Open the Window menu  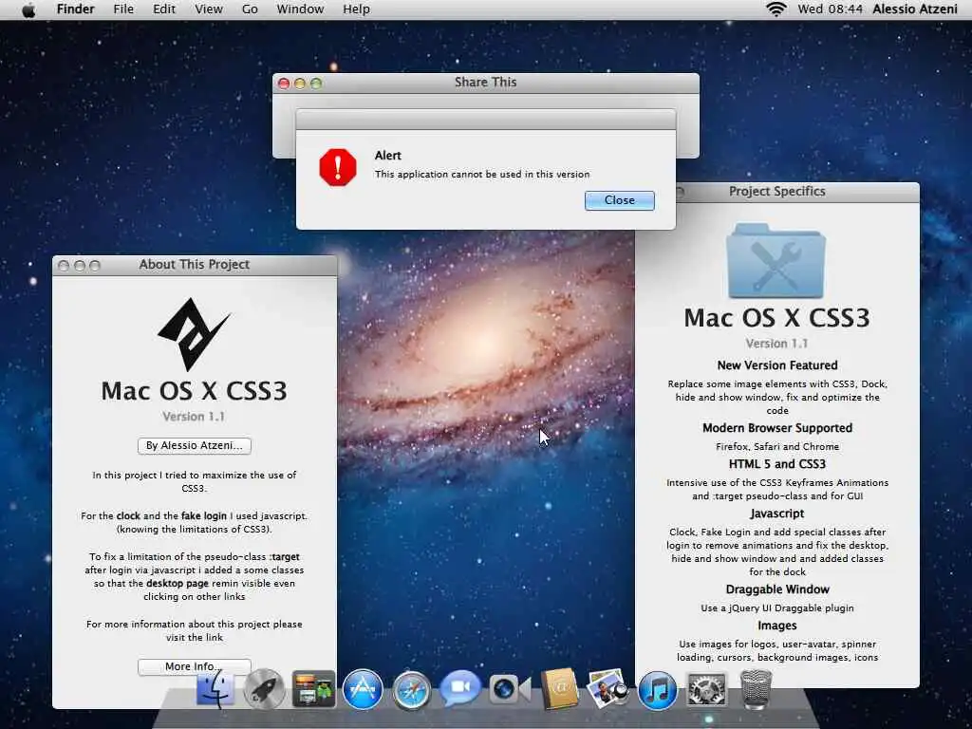click(x=300, y=9)
